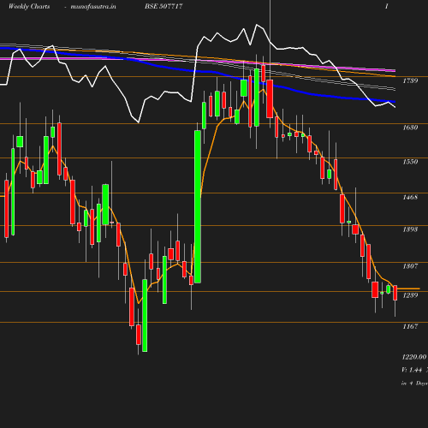
Task: Click the 1468 price axis label
Action: pyautogui.click(x=410, y=197)
